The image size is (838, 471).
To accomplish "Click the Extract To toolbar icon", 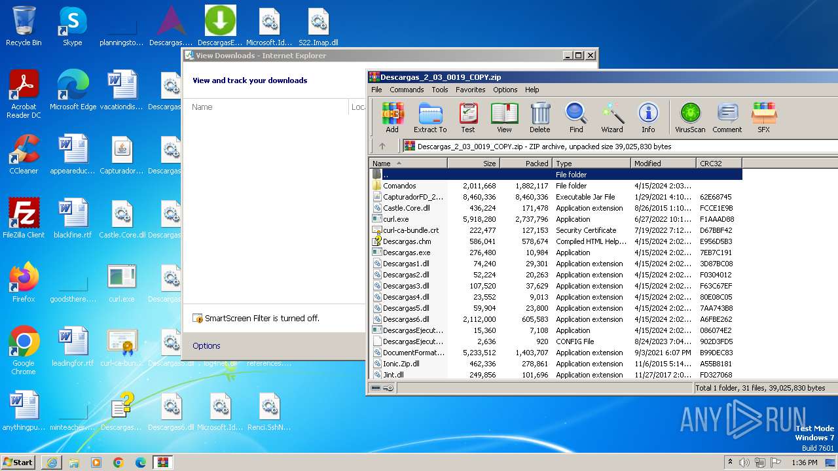I will point(430,118).
